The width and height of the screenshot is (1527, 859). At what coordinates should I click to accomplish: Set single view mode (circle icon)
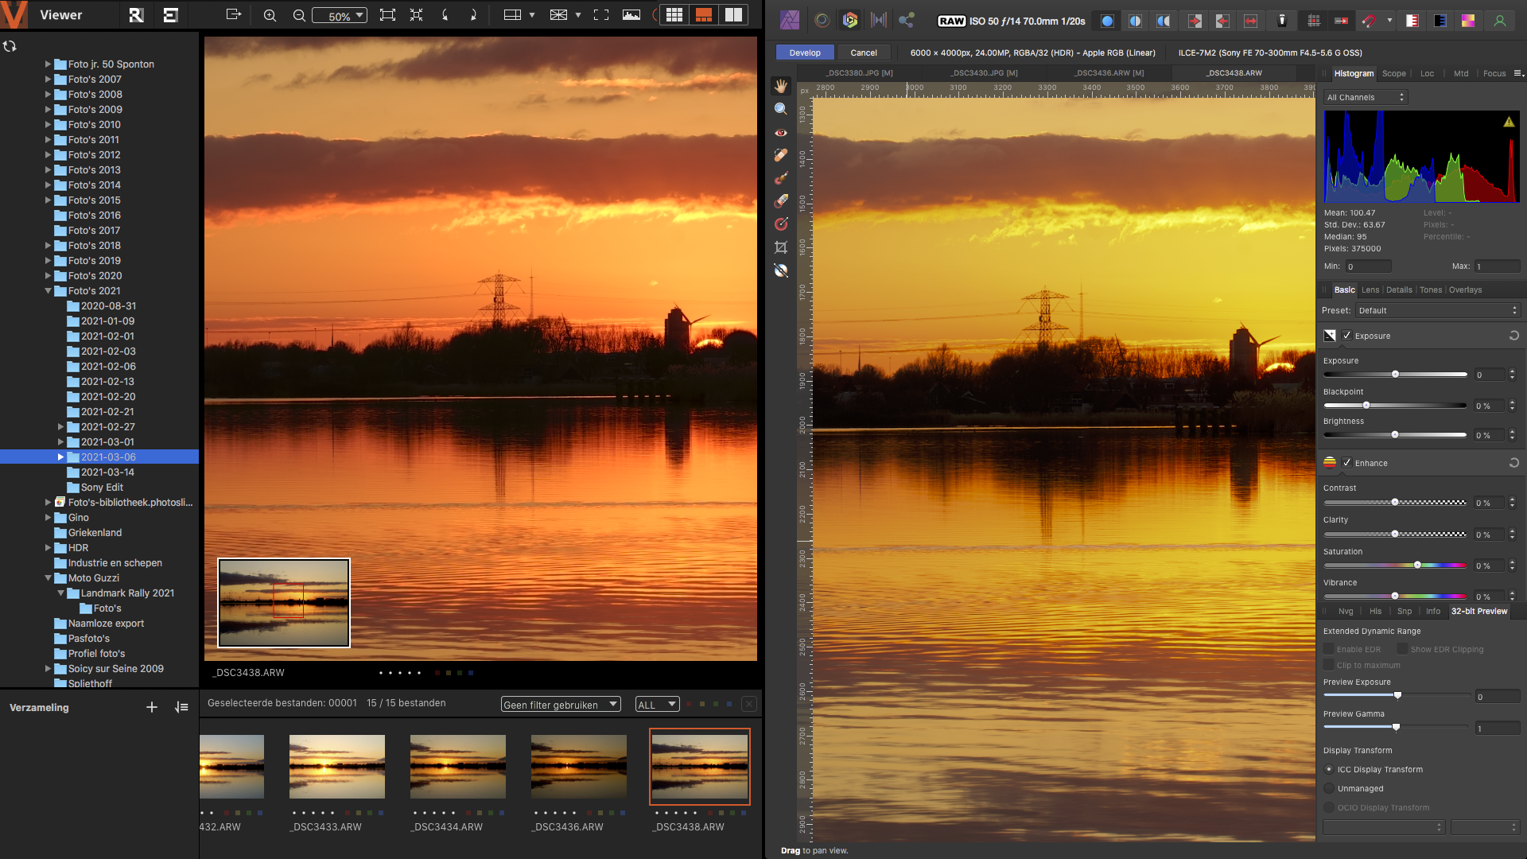pyautogui.click(x=1107, y=21)
